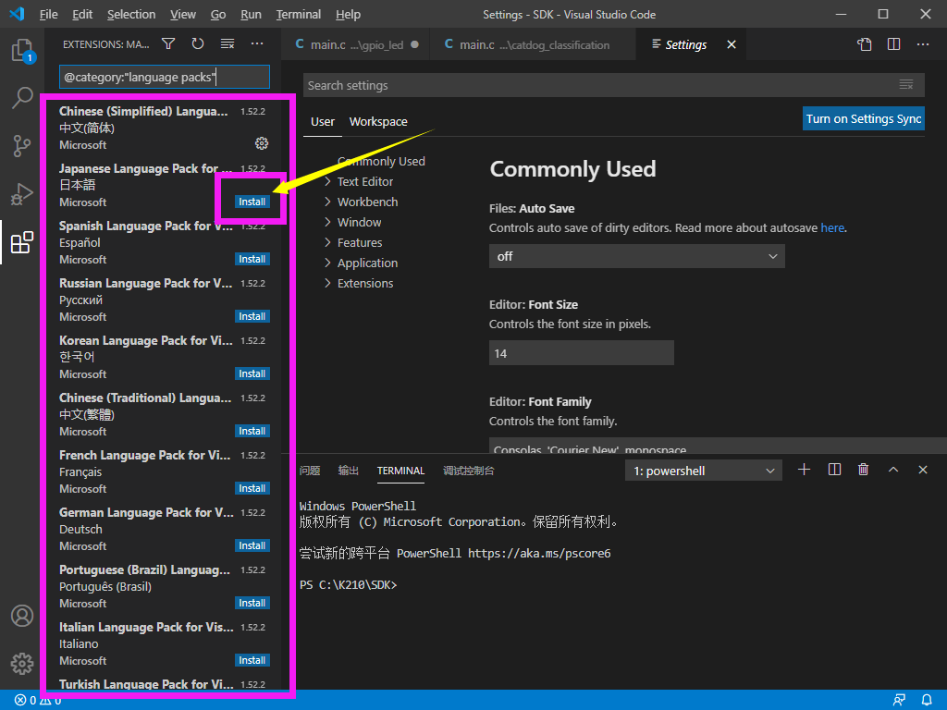Open the Explorer view in activity bar
This screenshot has width=947, height=710.
22,50
